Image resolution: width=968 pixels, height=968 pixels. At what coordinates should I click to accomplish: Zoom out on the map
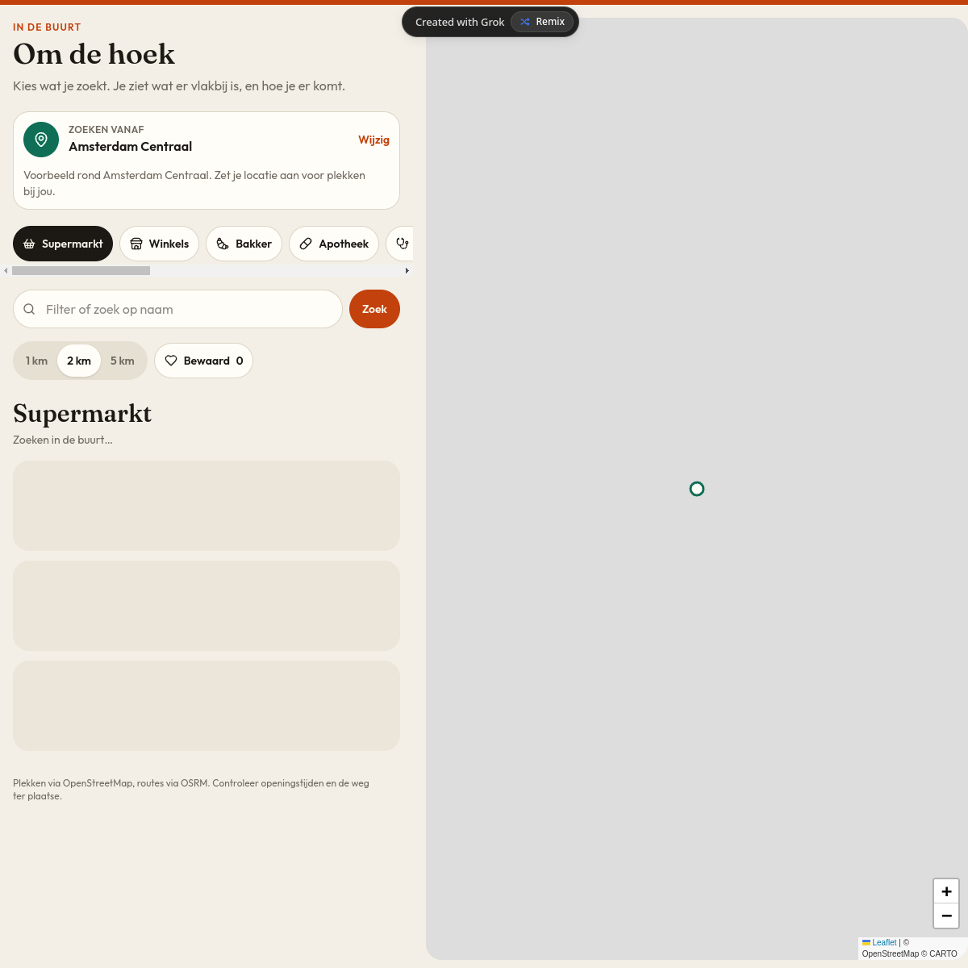946,916
